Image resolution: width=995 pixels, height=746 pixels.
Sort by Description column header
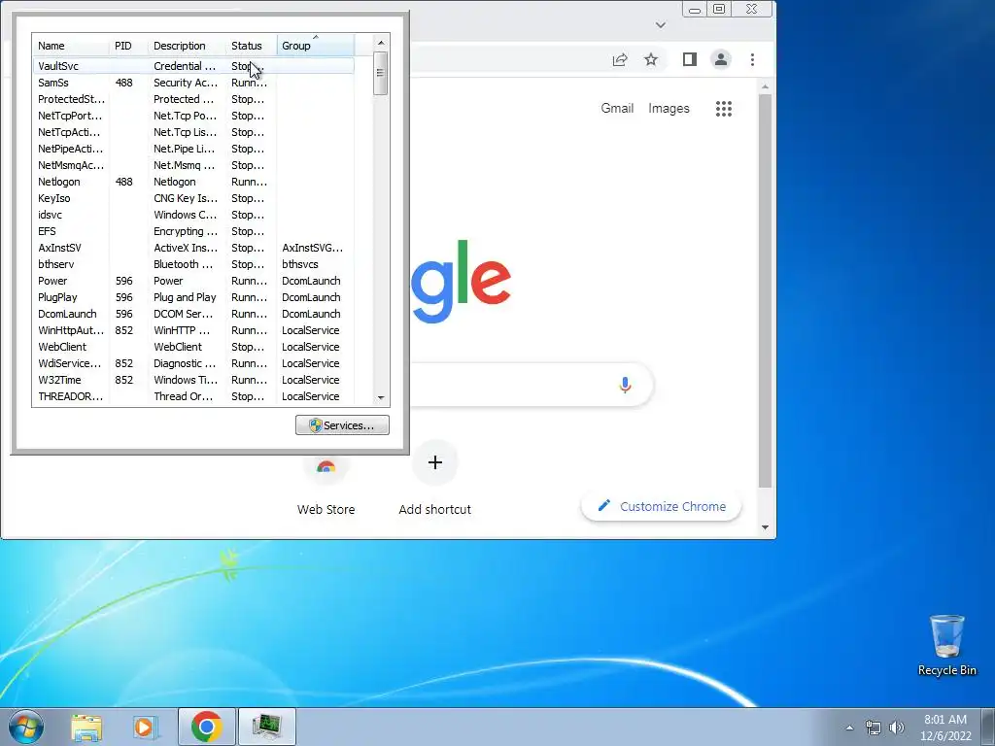188,46
